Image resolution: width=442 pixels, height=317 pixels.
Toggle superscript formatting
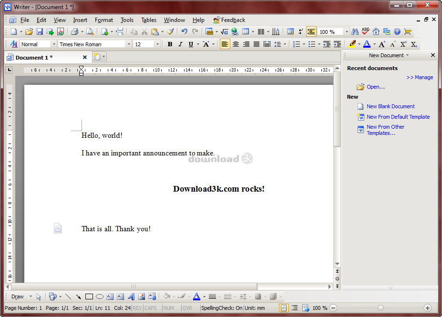[403, 44]
